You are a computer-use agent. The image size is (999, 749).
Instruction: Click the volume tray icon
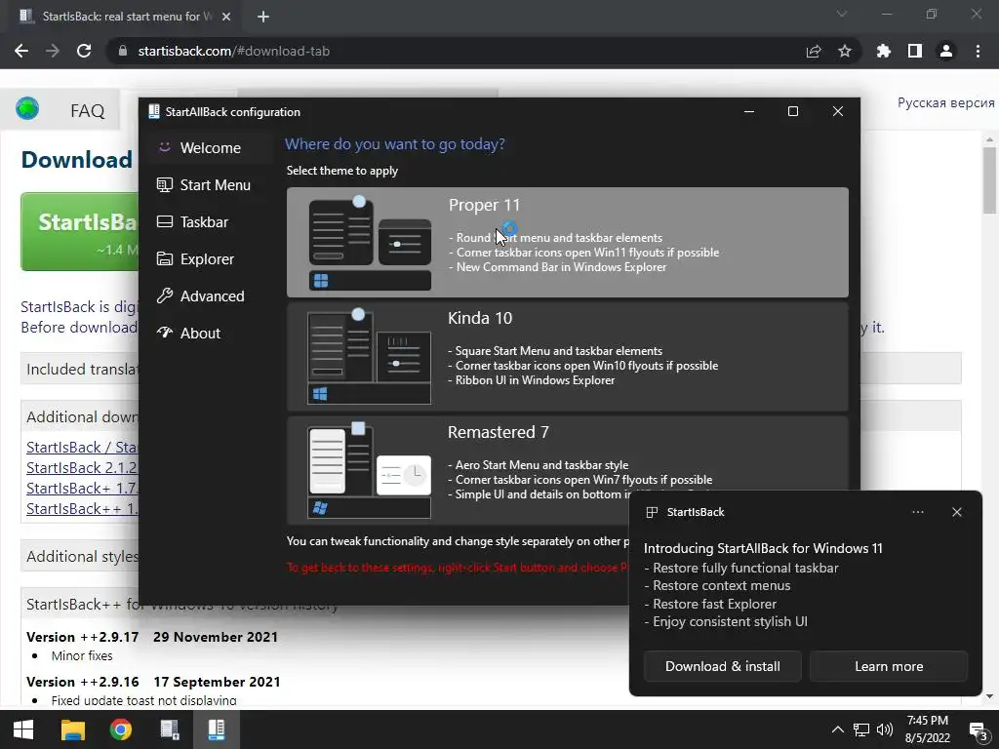[884, 729]
